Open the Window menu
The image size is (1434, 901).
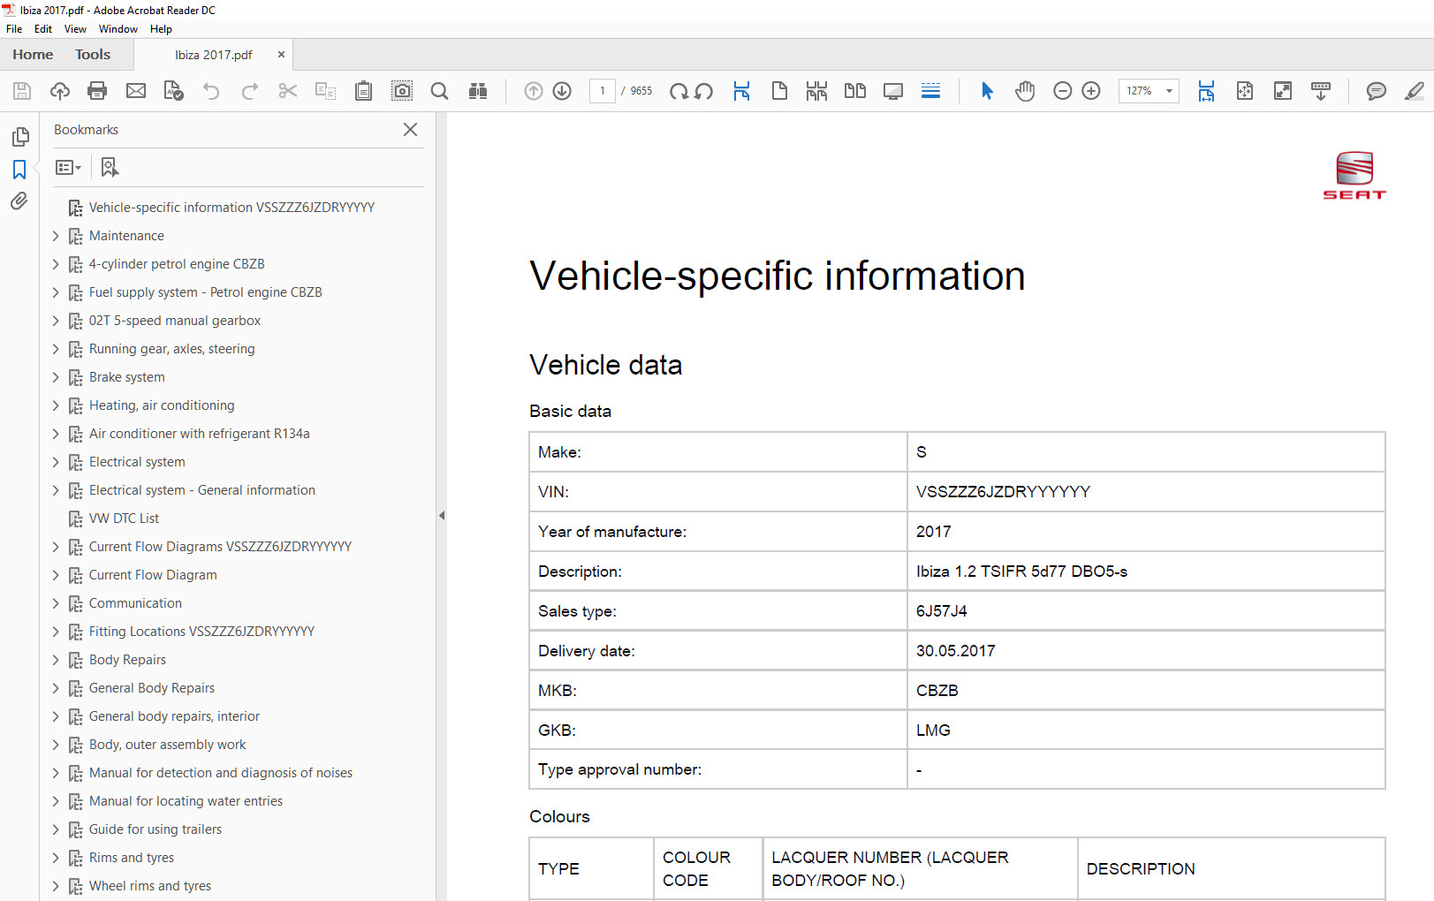(x=118, y=29)
